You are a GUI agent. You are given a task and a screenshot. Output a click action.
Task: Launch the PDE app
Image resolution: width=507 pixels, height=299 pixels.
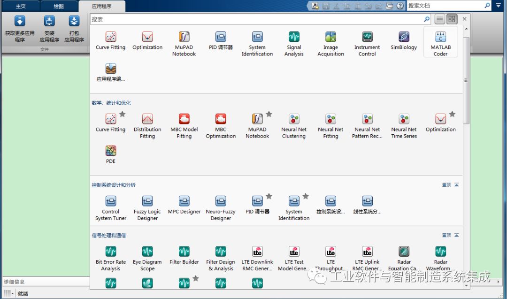(111, 154)
